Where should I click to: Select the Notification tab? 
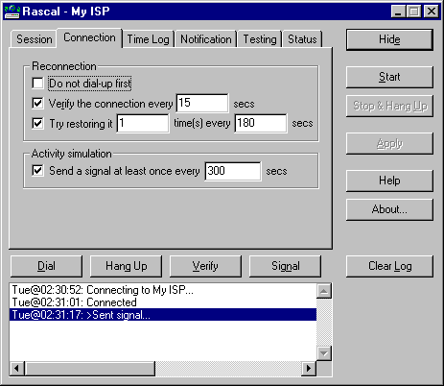click(x=205, y=39)
